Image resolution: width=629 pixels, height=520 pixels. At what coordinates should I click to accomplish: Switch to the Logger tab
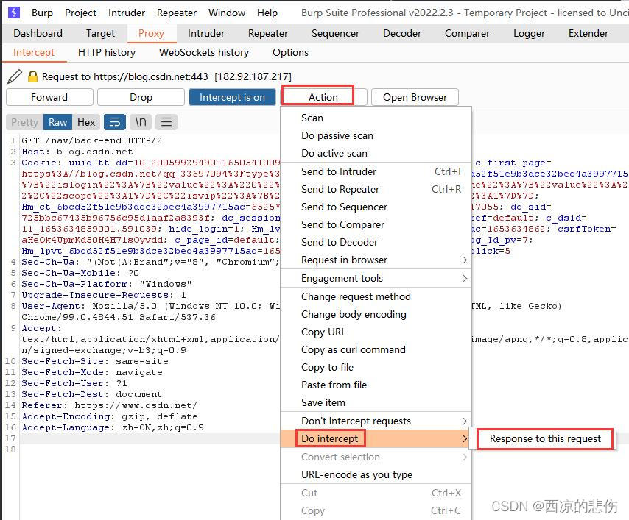point(529,33)
